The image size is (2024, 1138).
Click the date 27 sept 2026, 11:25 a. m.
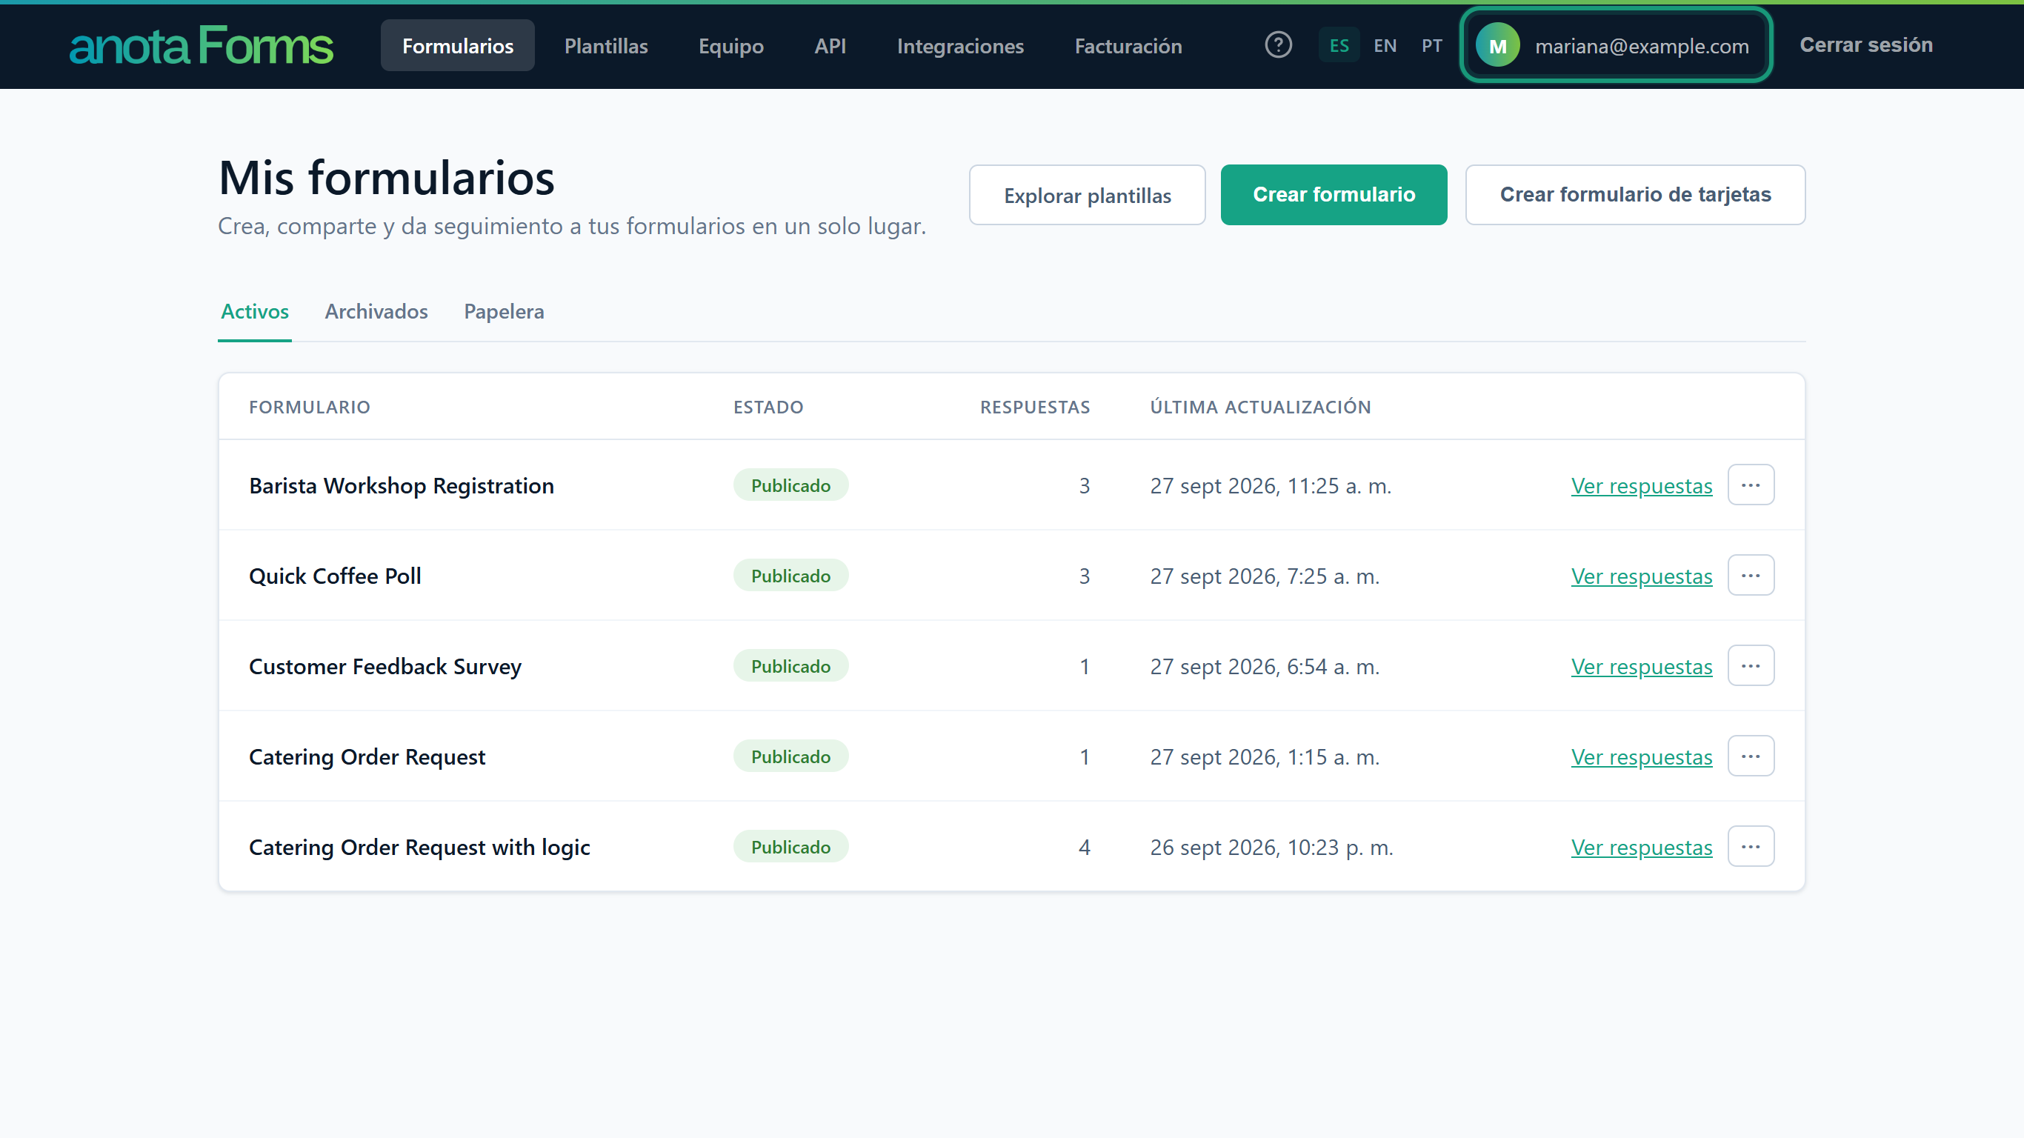coord(1271,486)
